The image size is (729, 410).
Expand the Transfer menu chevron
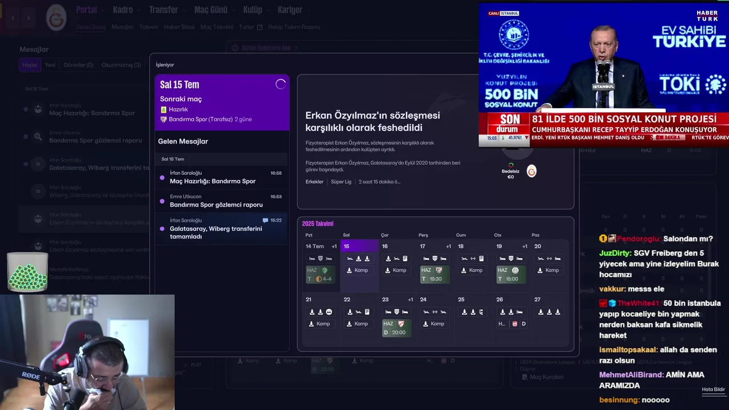(185, 10)
